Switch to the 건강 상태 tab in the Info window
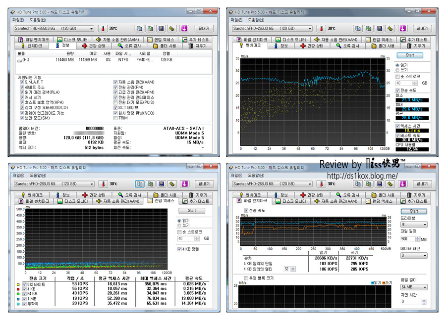The image size is (446, 320). coord(94,46)
